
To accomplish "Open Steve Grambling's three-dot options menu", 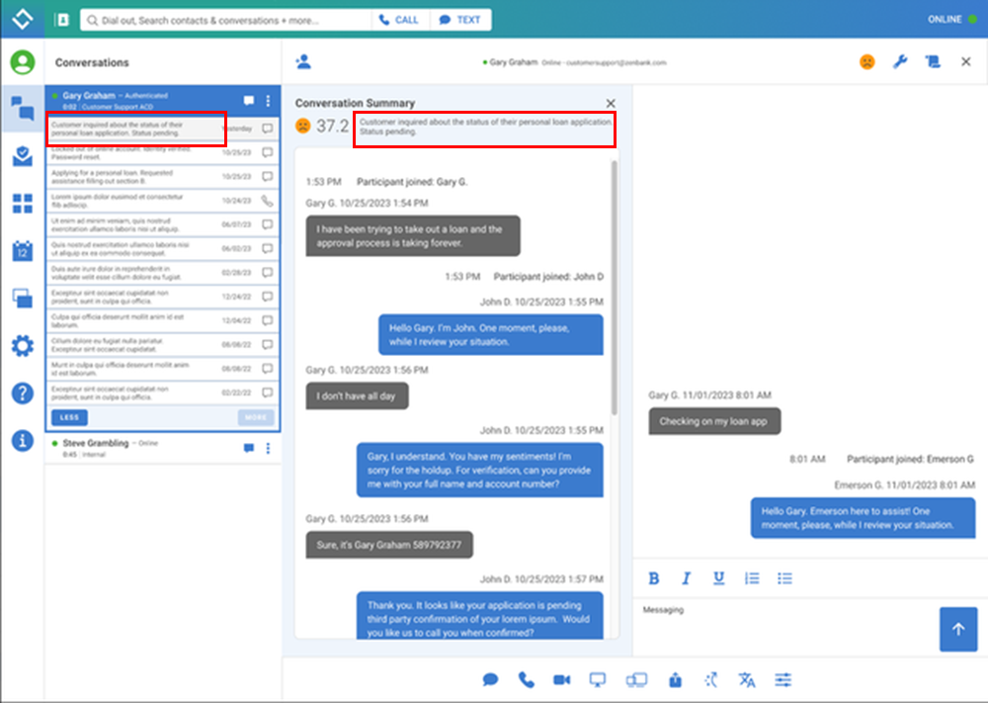I will pos(268,449).
